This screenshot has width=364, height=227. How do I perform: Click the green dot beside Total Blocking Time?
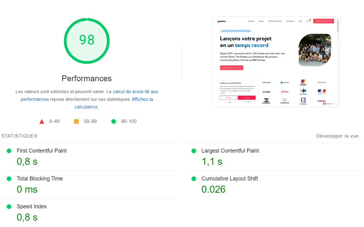(9, 179)
